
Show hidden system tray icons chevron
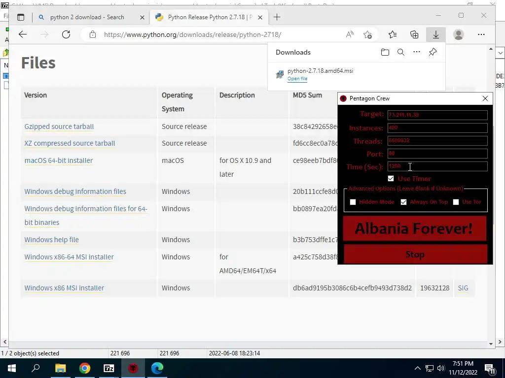coord(417,368)
